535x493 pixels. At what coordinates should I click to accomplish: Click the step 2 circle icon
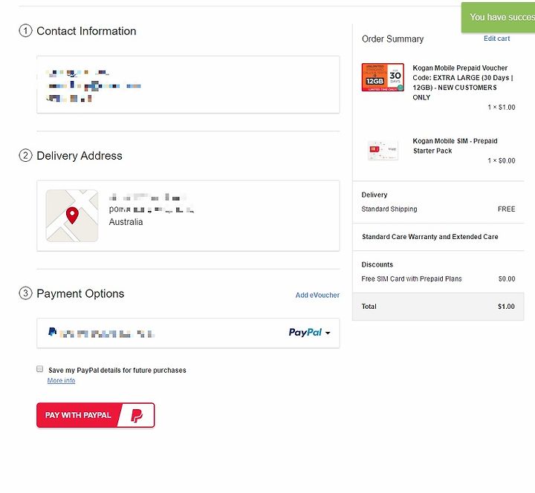click(25, 155)
